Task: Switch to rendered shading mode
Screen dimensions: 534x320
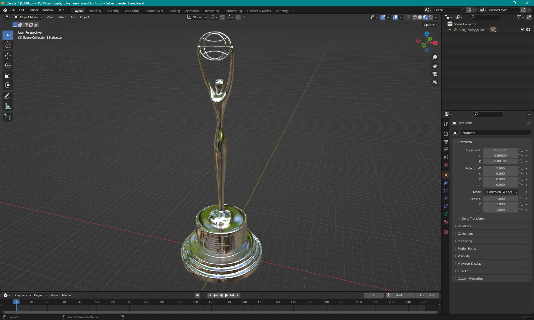Action: (x=431, y=17)
